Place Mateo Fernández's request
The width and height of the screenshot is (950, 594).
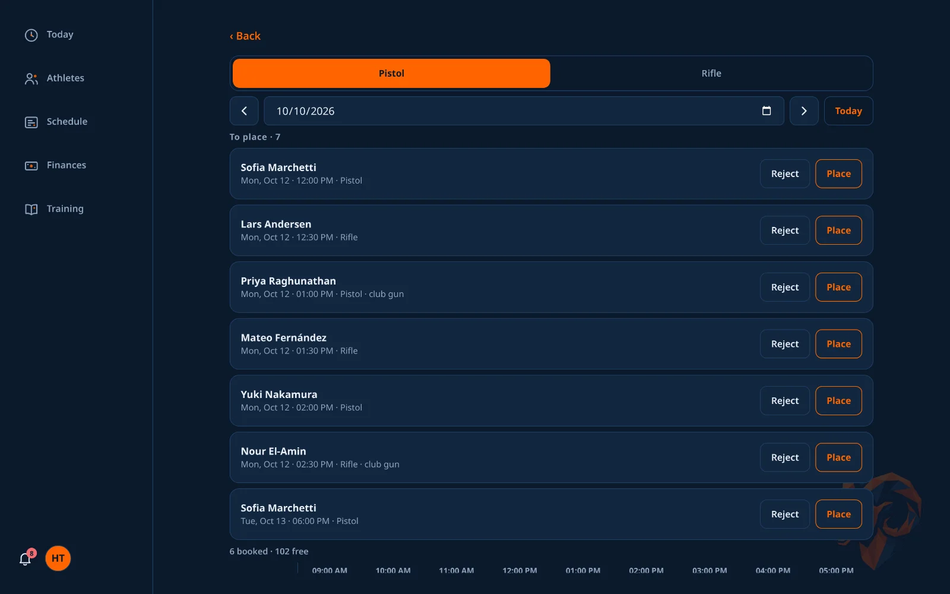(x=838, y=344)
